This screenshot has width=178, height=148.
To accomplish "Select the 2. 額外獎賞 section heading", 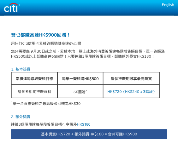I will 21,117.
